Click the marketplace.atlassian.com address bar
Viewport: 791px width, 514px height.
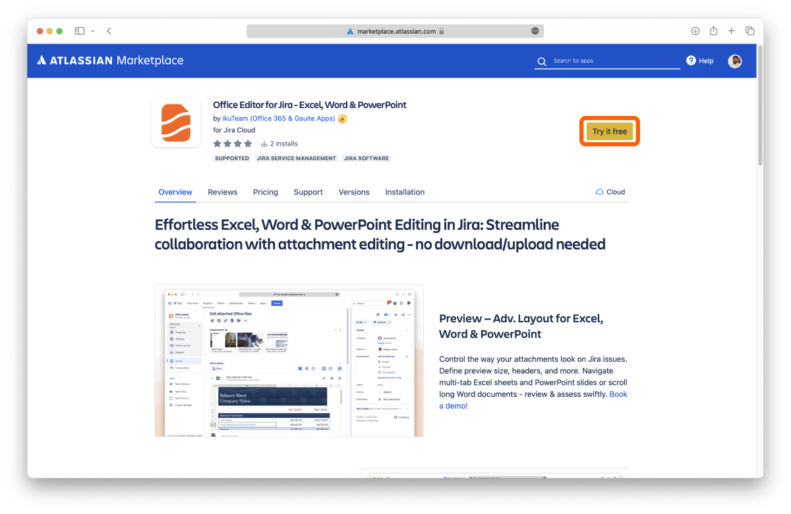pyautogui.click(x=395, y=31)
